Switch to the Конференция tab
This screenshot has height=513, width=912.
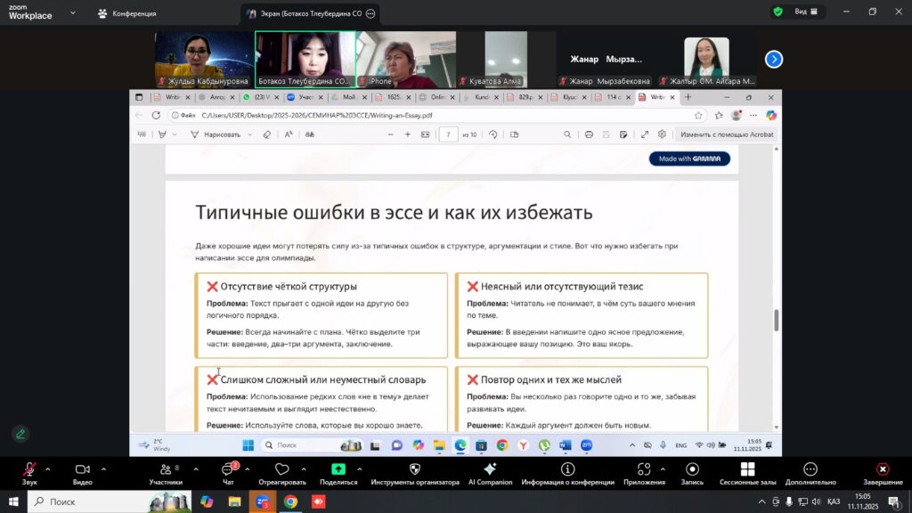[x=127, y=13]
